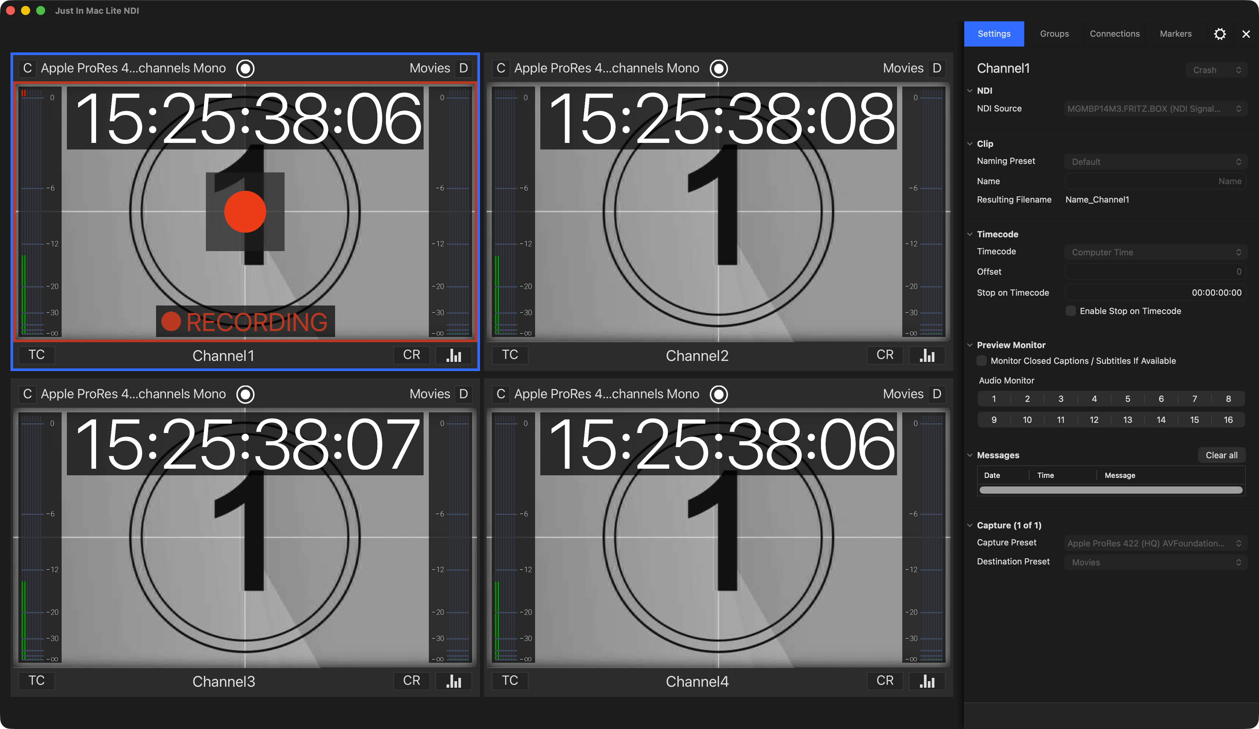Screen dimensions: 1259x729
Task: Click the D destination button on Channel2
Action: click(937, 69)
